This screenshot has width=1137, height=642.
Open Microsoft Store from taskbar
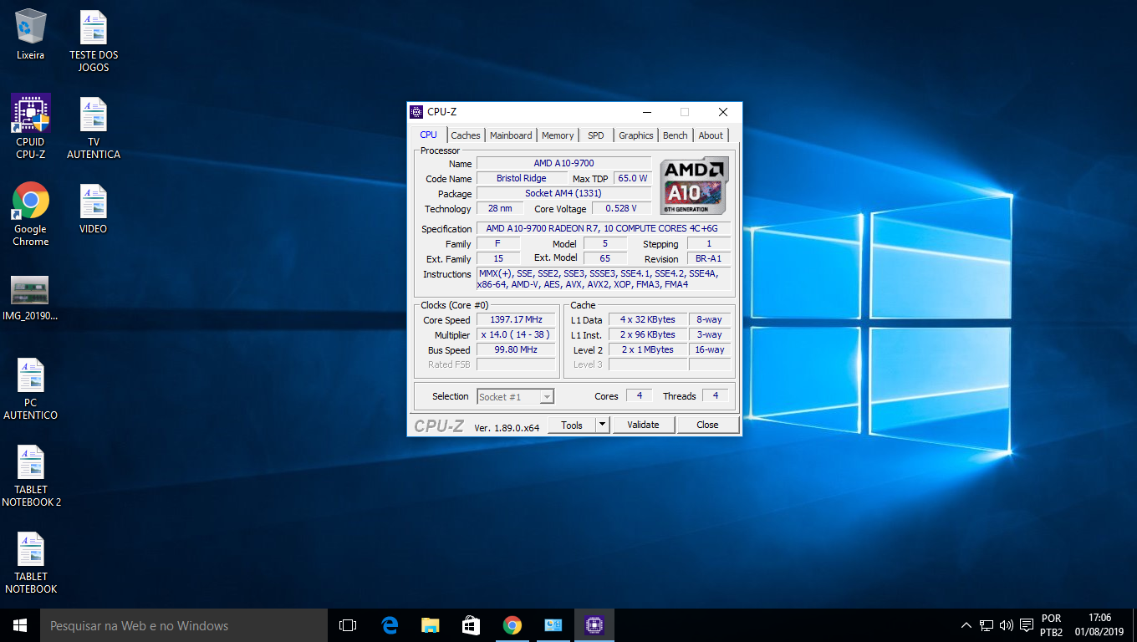[x=471, y=625]
